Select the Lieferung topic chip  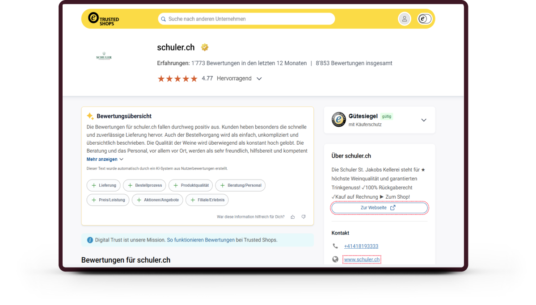(x=104, y=185)
